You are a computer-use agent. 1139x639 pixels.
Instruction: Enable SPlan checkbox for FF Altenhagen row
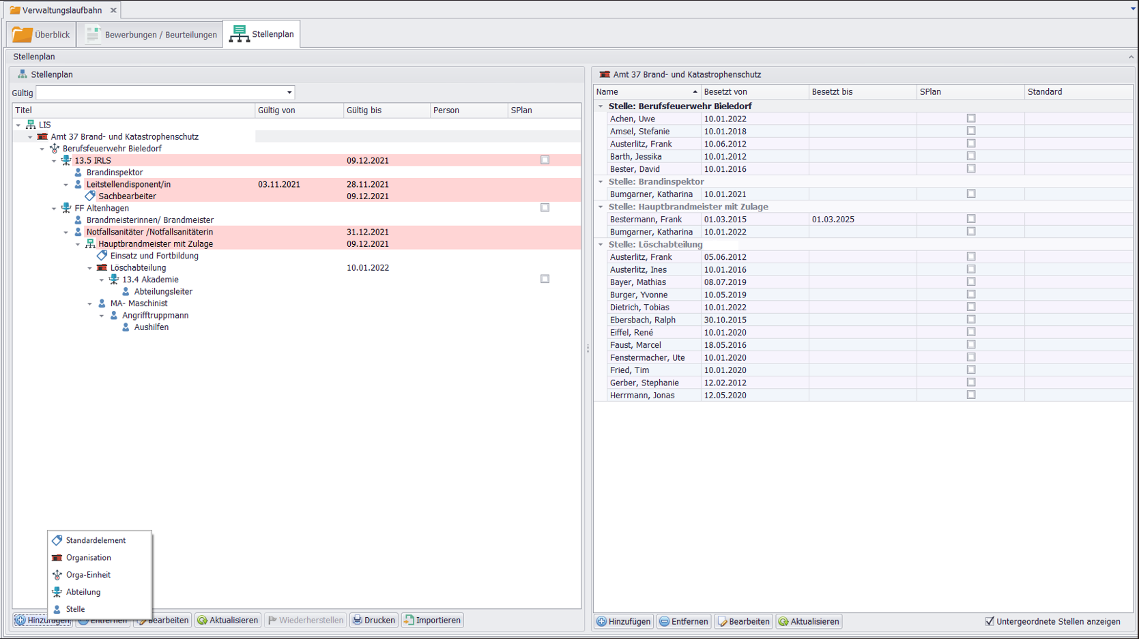545,208
